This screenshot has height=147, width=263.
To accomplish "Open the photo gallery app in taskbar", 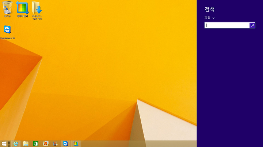I will point(46,144).
